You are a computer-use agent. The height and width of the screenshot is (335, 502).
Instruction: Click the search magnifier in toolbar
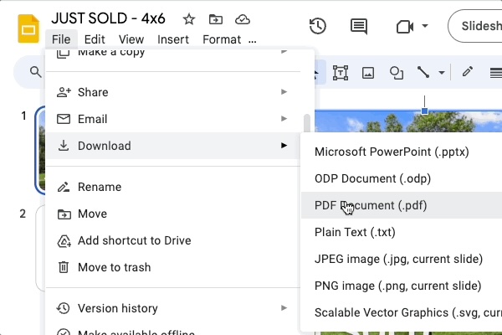[x=35, y=72]
